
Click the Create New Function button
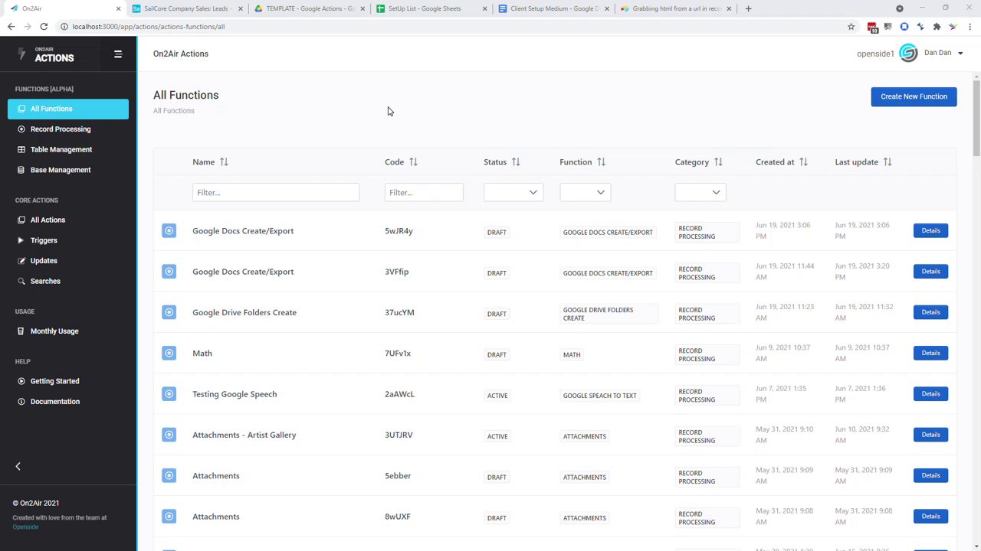pos(914,96)
